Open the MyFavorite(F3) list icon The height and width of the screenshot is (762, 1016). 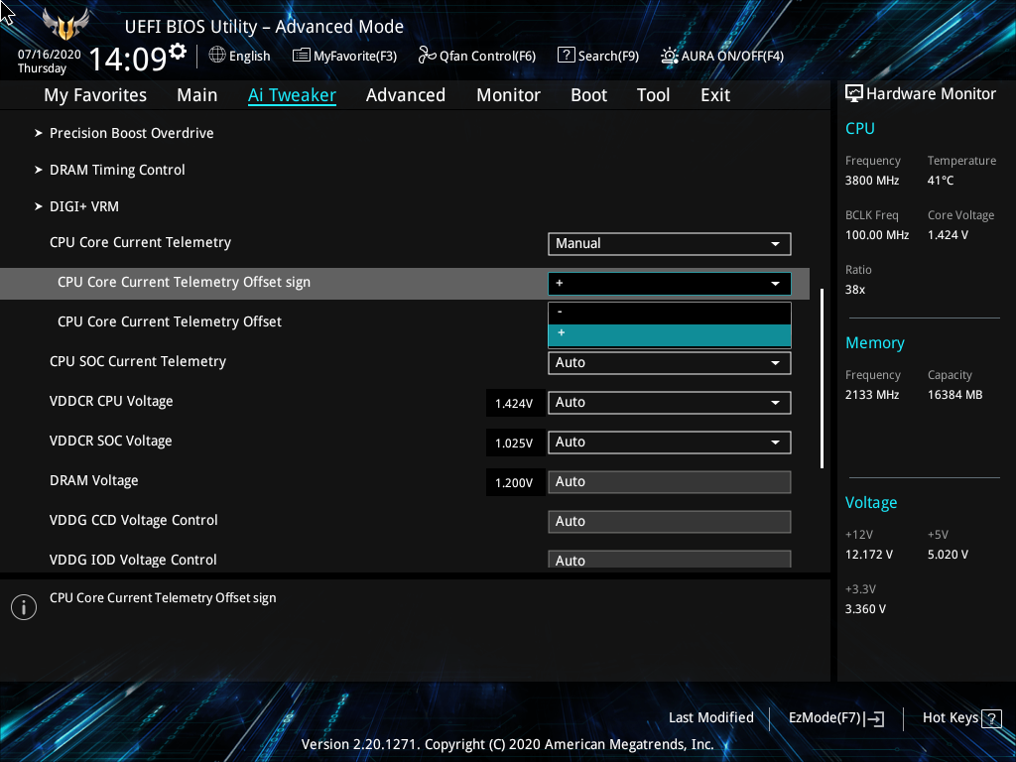[302, 56]
